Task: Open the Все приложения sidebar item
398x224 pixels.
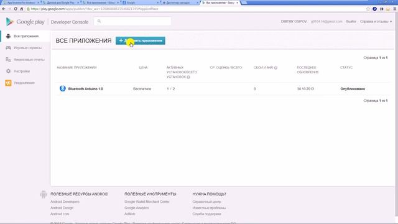Action: (x=25, y=36)
